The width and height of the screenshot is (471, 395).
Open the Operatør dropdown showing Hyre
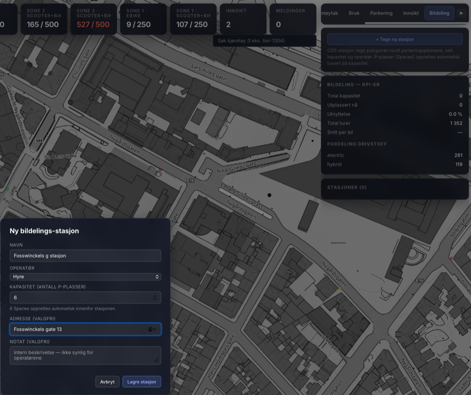(85, 277)
